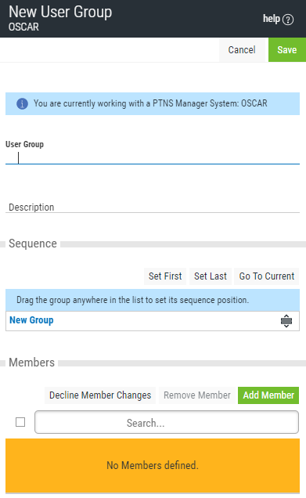Image resolution: width=306 pixels, height=498 pixels.
Task: Open the help link text
Action: [x=272, y=19]
